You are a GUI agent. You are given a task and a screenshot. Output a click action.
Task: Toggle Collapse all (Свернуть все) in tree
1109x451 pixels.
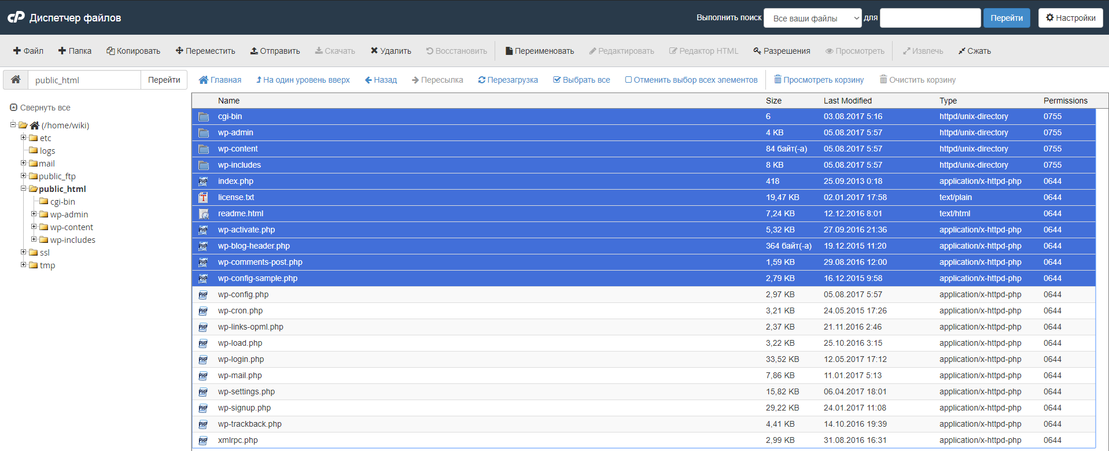click(40, 108)
